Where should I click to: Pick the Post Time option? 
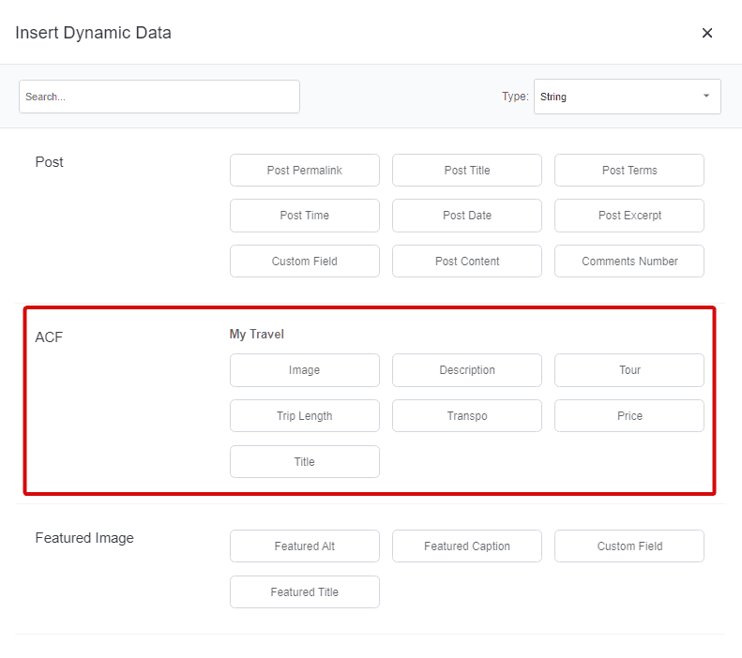coord(304,216)
